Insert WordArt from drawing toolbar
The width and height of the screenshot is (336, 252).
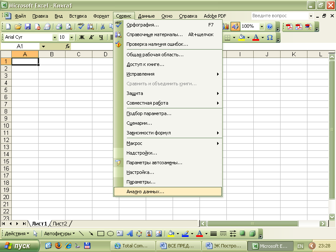tap(130, 234)
